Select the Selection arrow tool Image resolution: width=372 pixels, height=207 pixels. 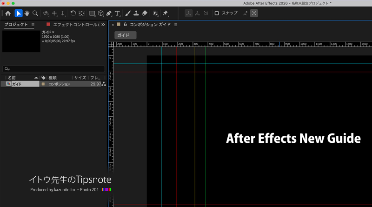point(19,13)
